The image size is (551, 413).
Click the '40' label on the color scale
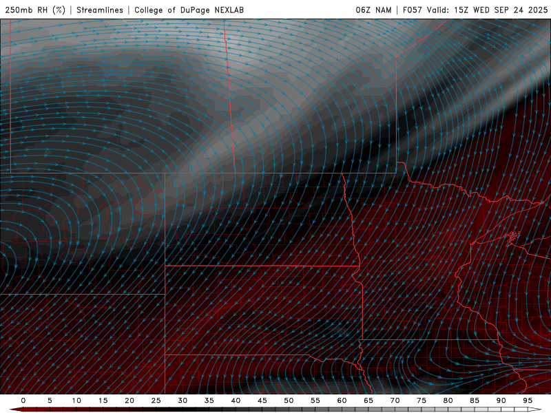pyautogui.click(x=236, y=401)
